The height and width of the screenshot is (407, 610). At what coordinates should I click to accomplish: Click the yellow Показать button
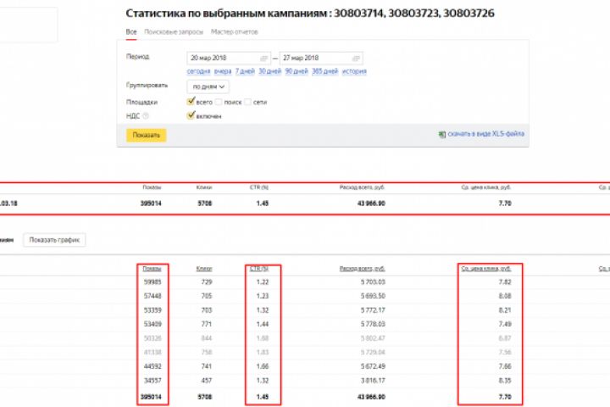pos(147,135)
